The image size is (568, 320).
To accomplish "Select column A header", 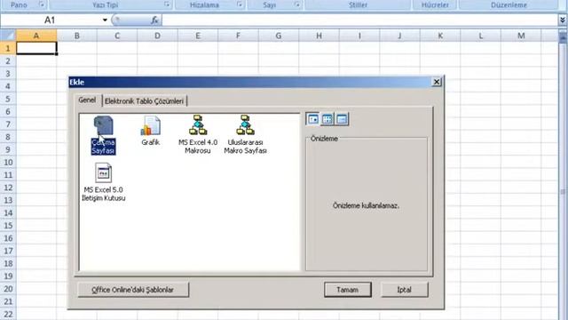I will [x=36, y=36].
